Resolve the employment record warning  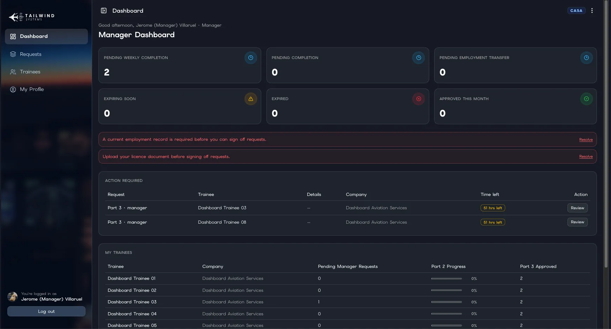pos(586,140)
